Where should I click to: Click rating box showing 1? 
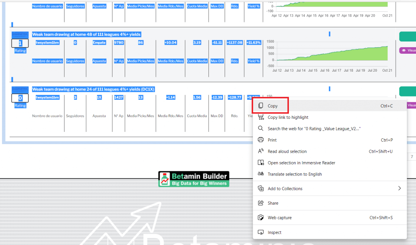20,43
